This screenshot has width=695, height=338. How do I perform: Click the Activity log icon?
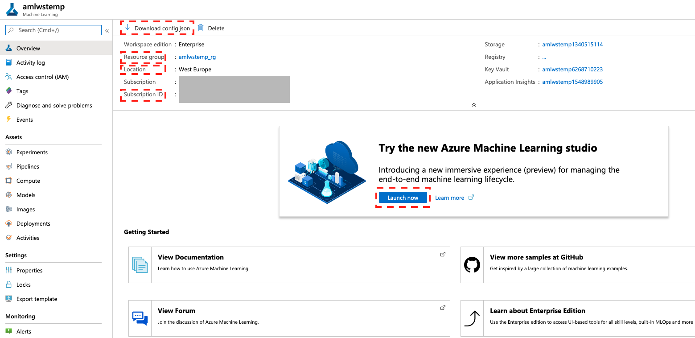(8, 62)
